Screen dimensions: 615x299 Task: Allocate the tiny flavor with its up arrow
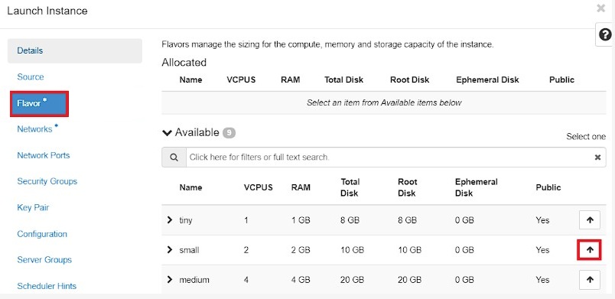coord(590,220)
